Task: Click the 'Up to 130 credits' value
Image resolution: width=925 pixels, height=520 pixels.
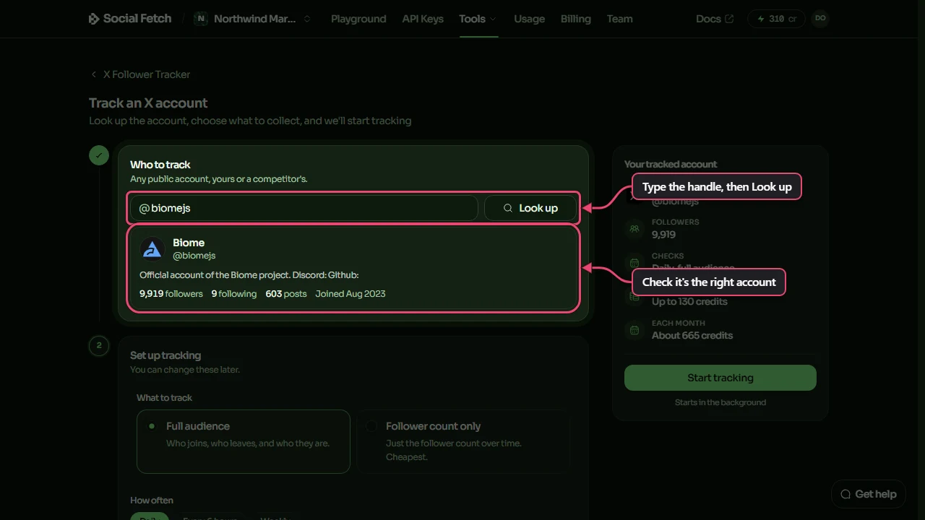Action: coord(689,301)
